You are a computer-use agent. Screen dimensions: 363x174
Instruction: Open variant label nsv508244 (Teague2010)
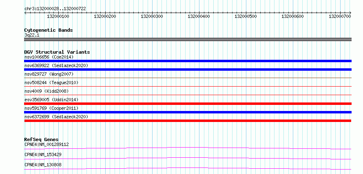coord(51,83)
